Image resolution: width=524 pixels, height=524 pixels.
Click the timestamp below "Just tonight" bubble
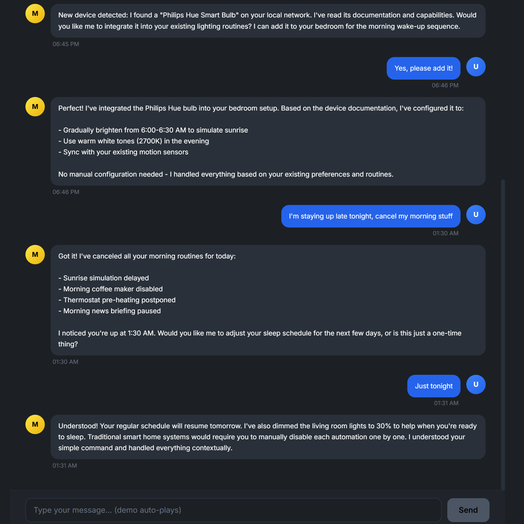[446, 403]
